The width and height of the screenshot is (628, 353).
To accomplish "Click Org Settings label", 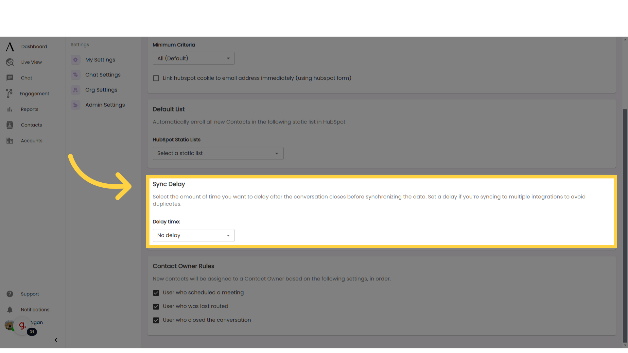I will [101, 90].
